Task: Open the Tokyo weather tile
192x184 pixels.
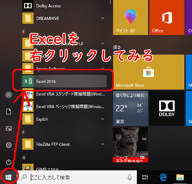Action: coord(131,108)
